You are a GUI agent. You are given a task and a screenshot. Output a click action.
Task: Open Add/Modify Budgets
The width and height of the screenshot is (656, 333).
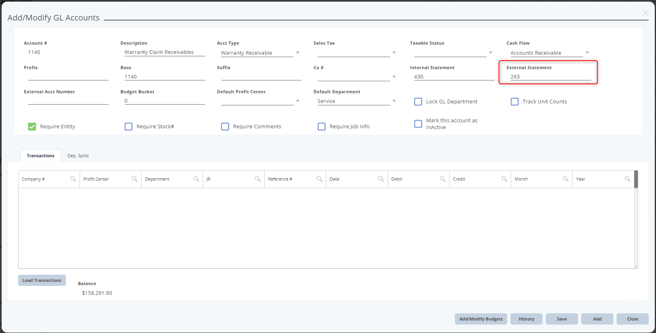[481, 319]
